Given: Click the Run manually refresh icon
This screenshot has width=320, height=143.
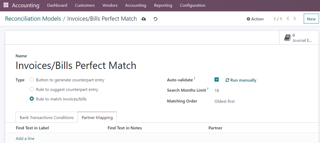Looking at the screenshot, I should pyautogui.click(x=227, y=80).
